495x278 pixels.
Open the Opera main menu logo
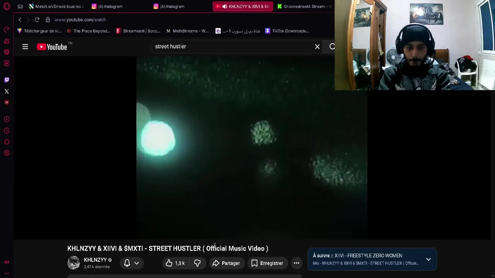point(7,7)
